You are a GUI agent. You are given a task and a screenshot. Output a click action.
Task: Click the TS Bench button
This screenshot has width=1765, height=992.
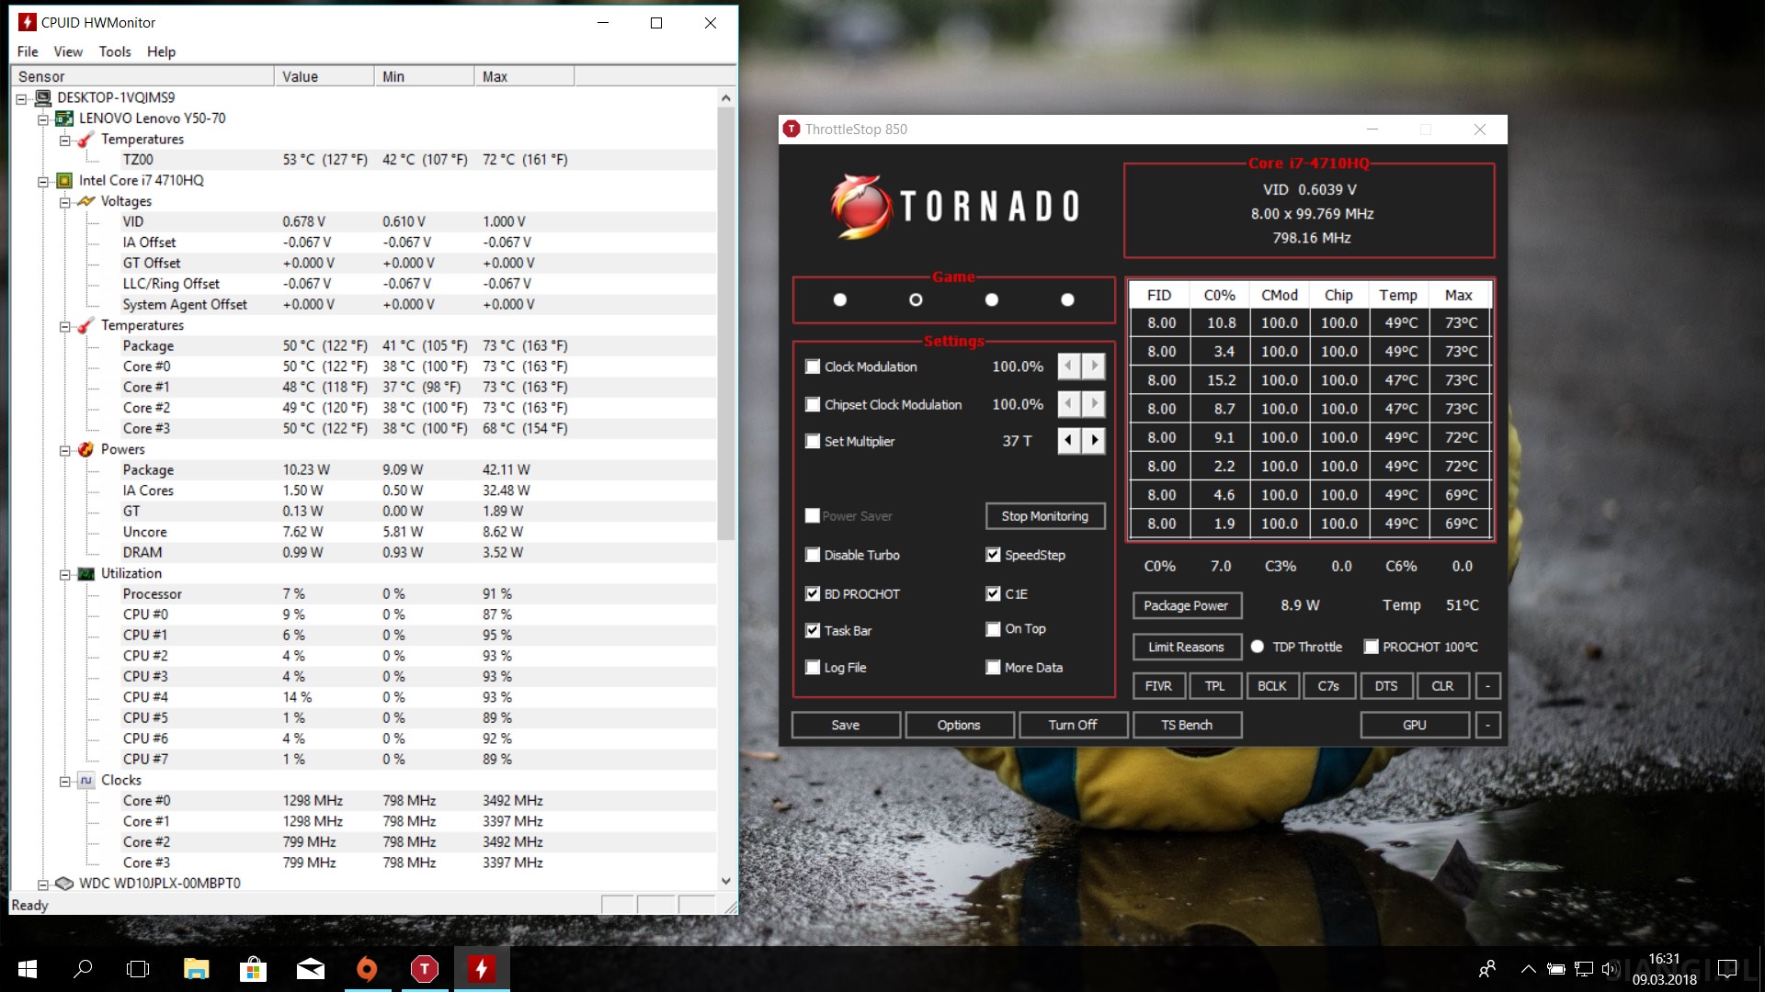[1187, 726]
